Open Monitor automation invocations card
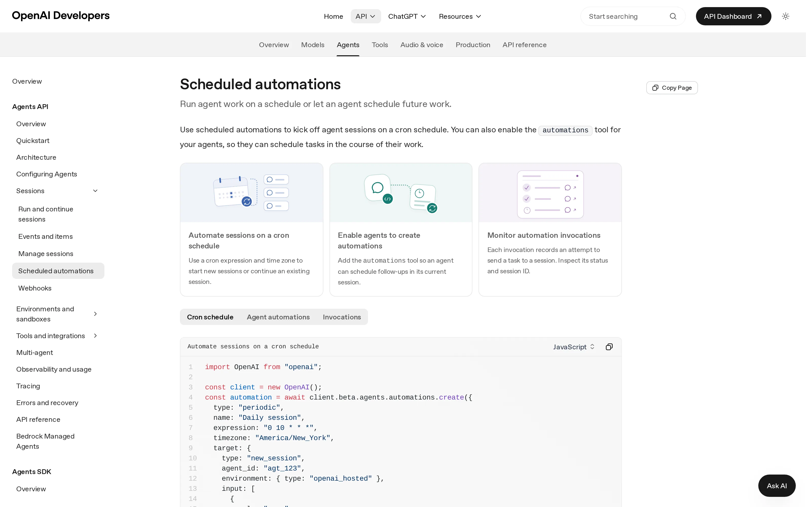The image size is (811, 507). tap(550, 229)
